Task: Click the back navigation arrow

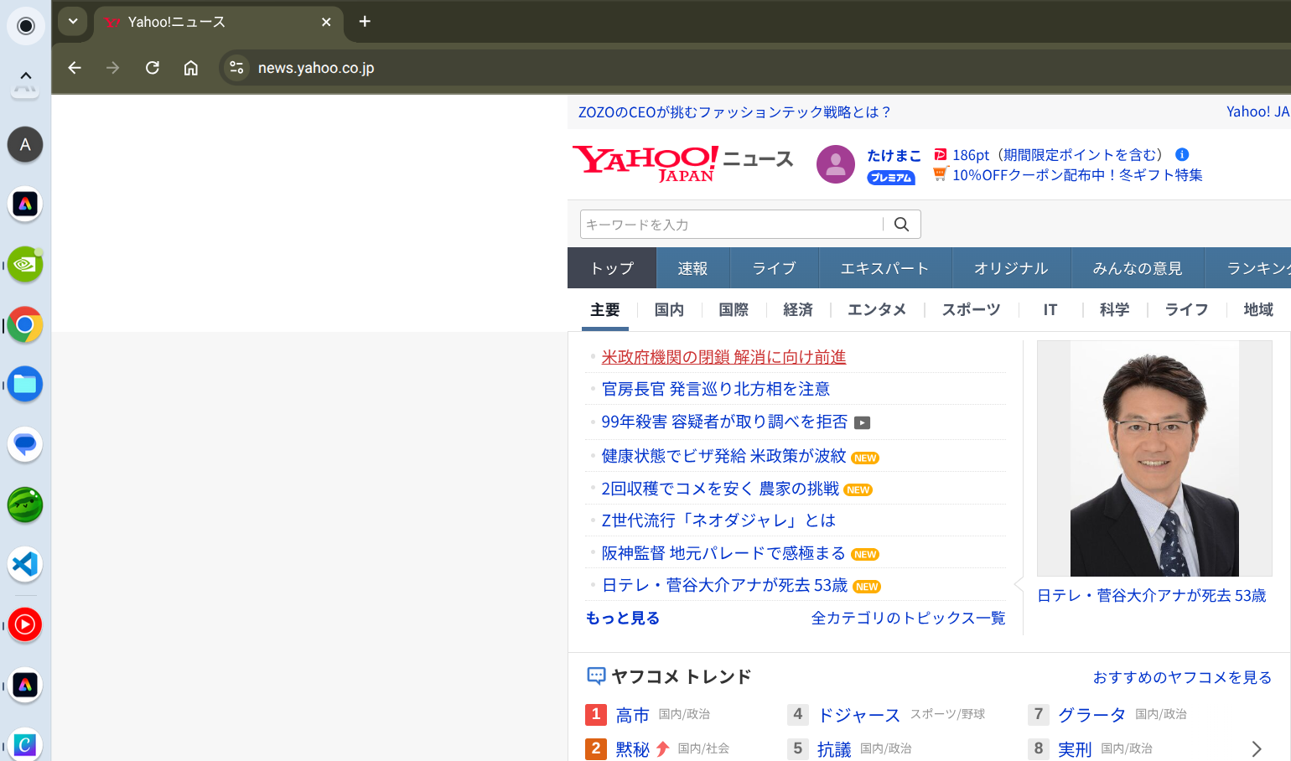Action: pos(75,68)
